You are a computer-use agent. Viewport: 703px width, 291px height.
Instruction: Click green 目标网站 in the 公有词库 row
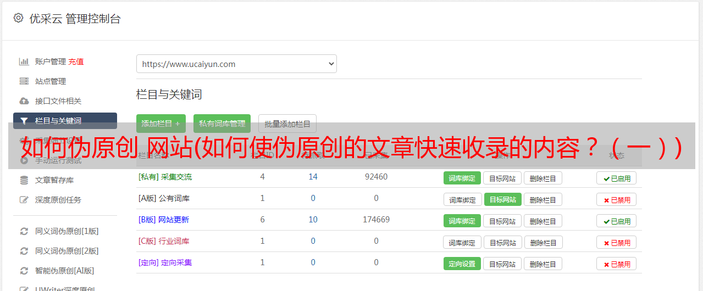(x=503, y=199)
